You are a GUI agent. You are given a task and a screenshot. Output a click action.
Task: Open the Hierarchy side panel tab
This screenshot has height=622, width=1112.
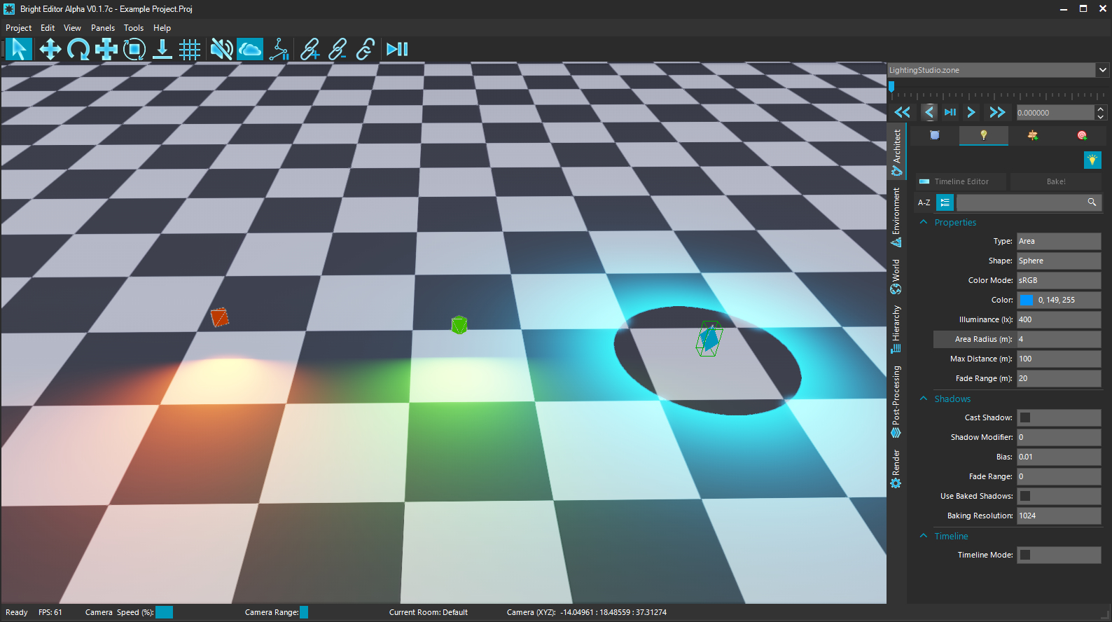[x=896, y=329]
